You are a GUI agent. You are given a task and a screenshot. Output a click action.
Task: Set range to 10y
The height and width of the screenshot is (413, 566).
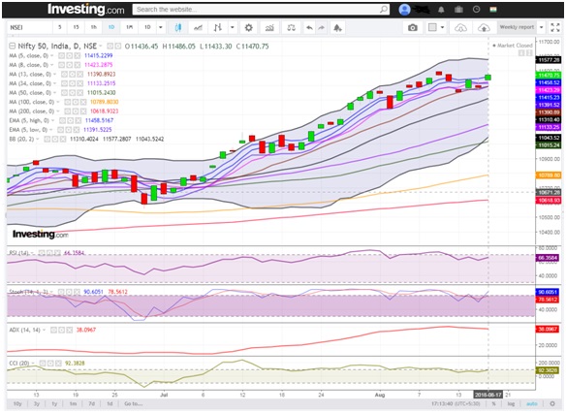click(x=17, y=403)
